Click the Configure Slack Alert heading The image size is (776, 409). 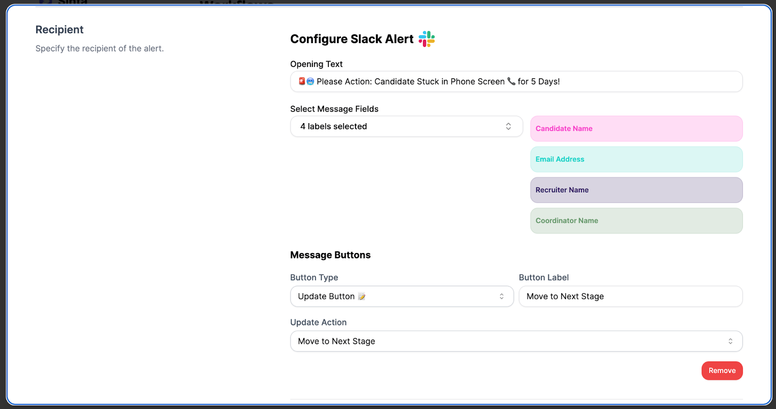[352, 39]
